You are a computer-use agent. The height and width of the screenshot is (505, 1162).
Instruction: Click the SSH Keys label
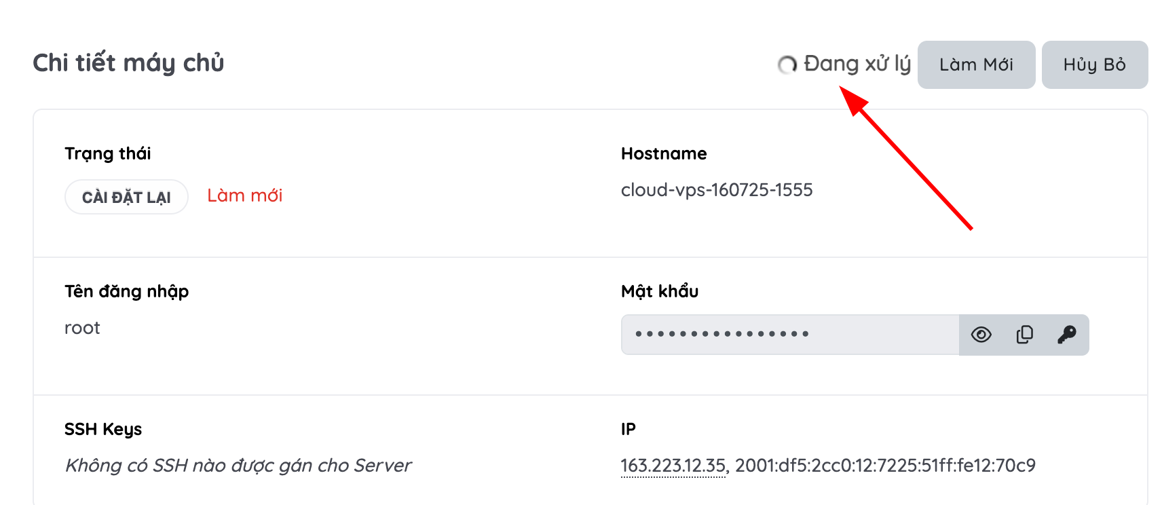click(103, 429)
